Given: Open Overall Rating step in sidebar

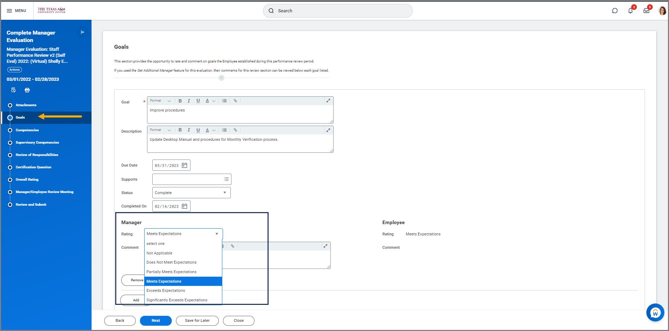Looking at the screenshot, I should (x=27, y=180).
